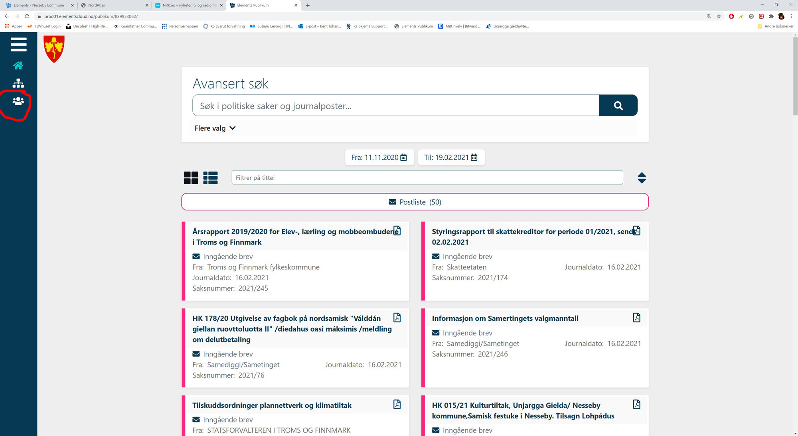798x436 pixels.
Task: Open Informasjon om Samertingets valgmanntall post
Action: pyautogui.click(x=505, y=318)
